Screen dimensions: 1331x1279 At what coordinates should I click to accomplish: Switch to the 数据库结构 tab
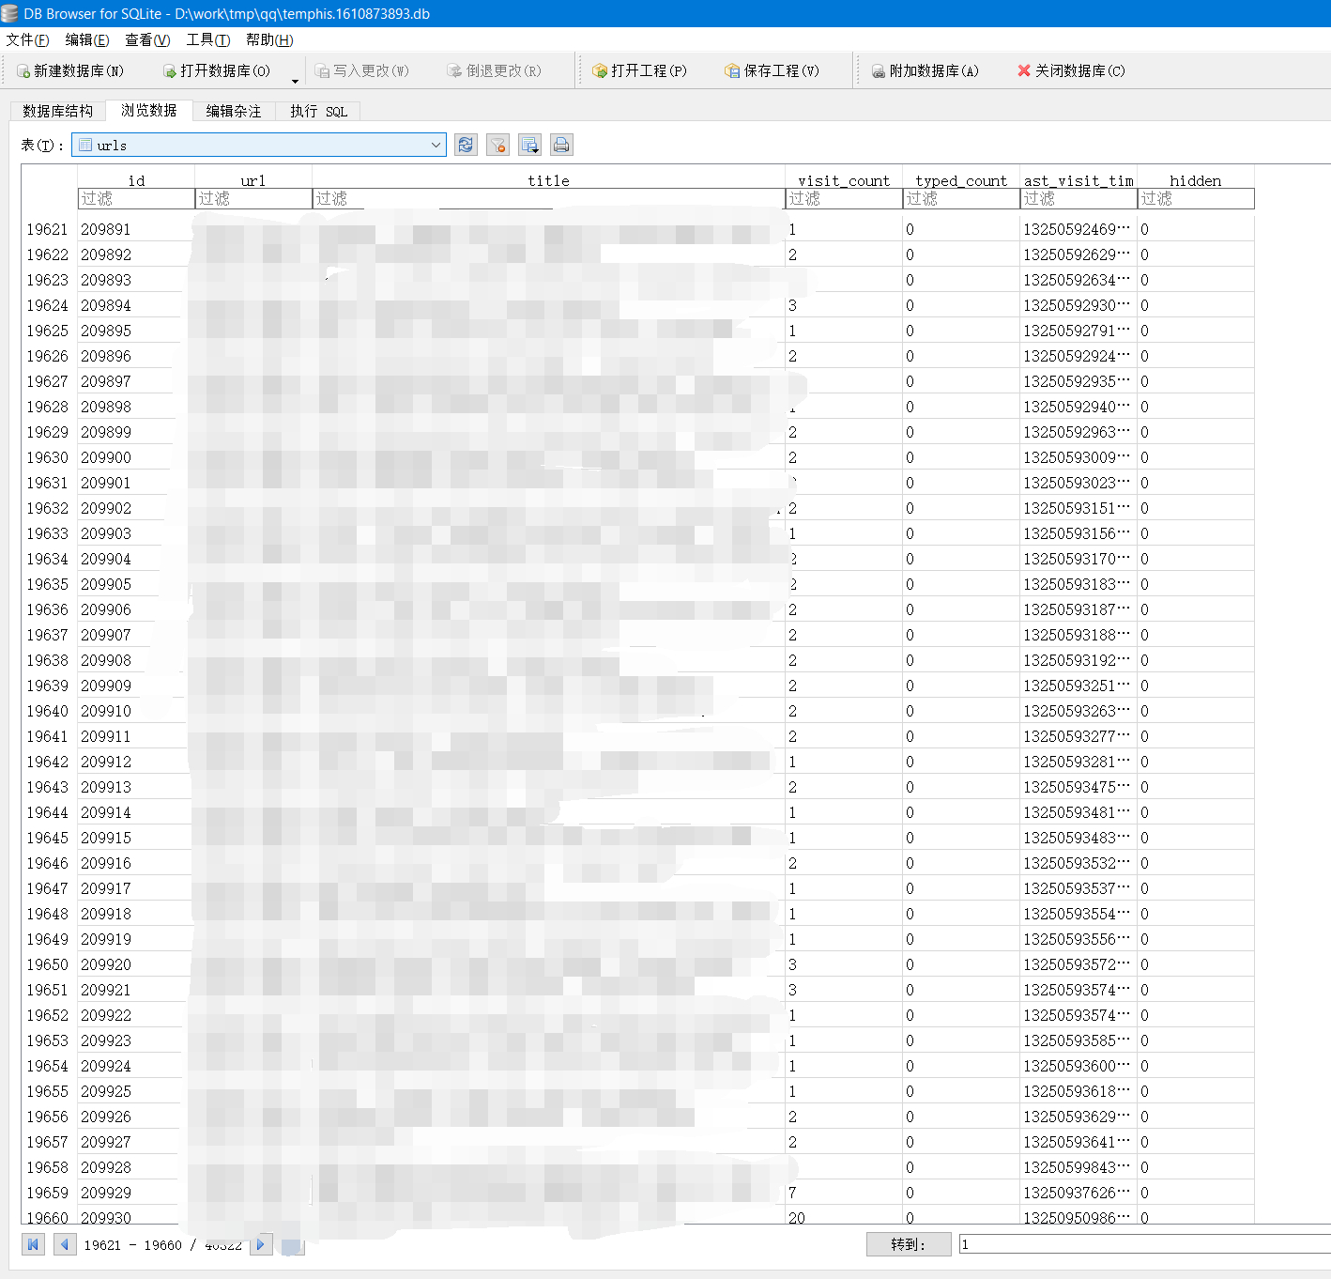pyautogui.click(x=58, y=111)
